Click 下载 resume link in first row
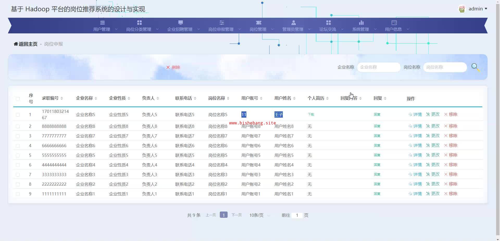500x241 pixels. [311, 115]
